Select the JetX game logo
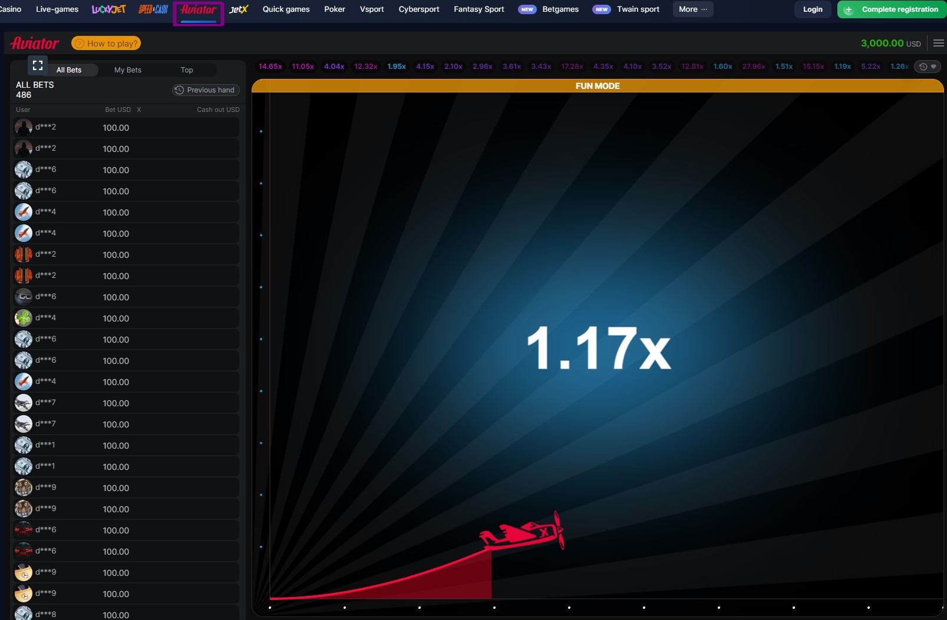This screenshot has width=947, height=620. click(x=239, y=9)
